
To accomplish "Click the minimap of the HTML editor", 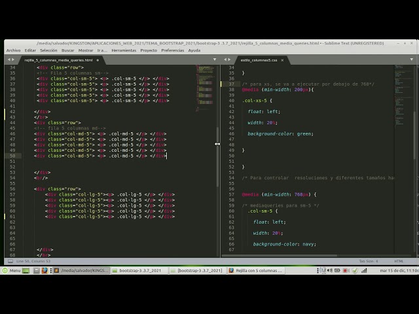I will tap(206, 88).
